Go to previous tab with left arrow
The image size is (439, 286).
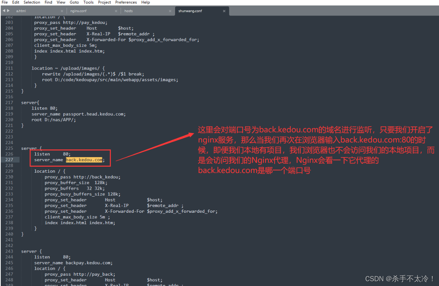tap(4, 11)
